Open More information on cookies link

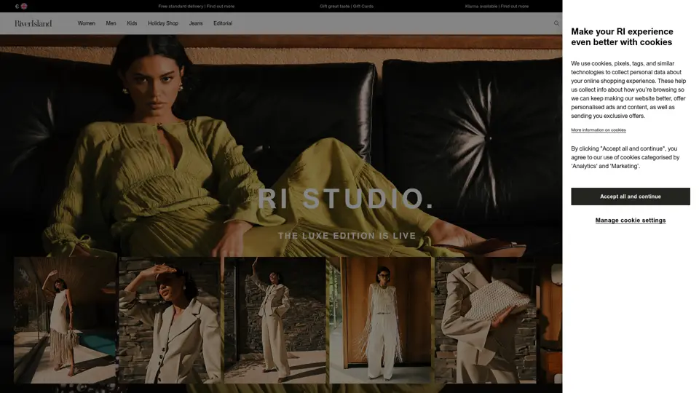coord(599,130)
